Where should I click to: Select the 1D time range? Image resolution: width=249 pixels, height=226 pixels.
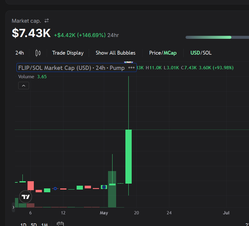[x=23, y=225]
